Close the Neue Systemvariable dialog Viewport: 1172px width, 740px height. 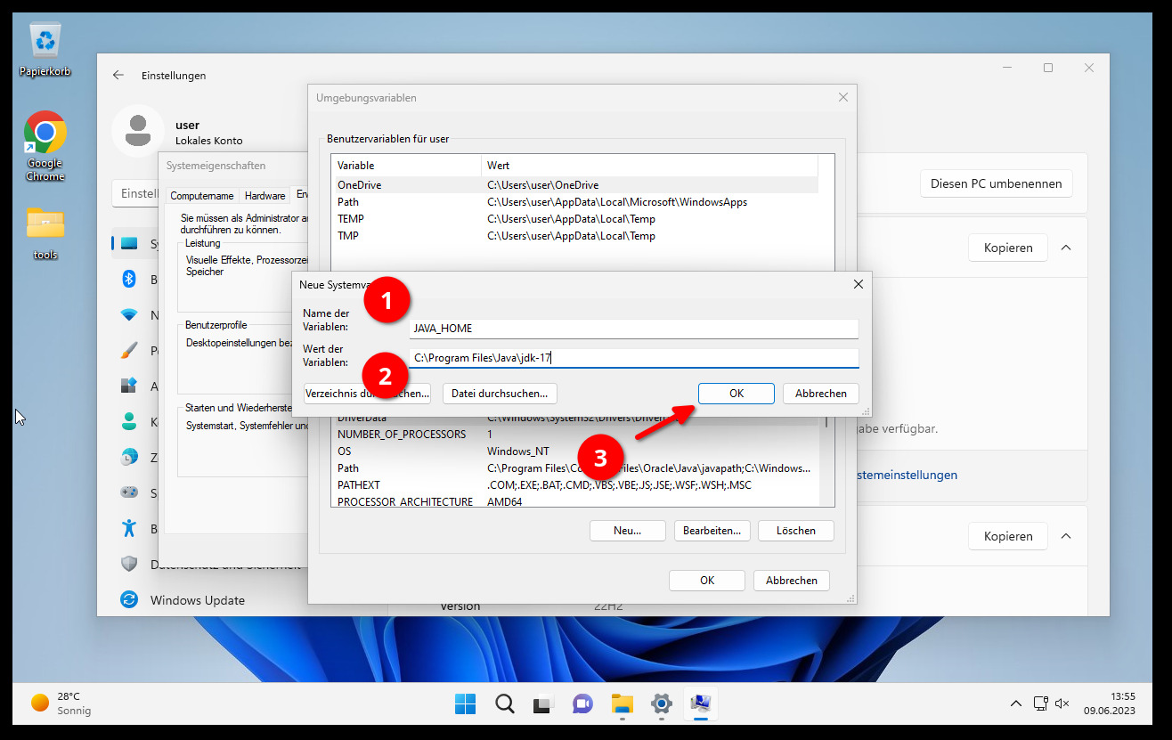click(x=858, y=284)
